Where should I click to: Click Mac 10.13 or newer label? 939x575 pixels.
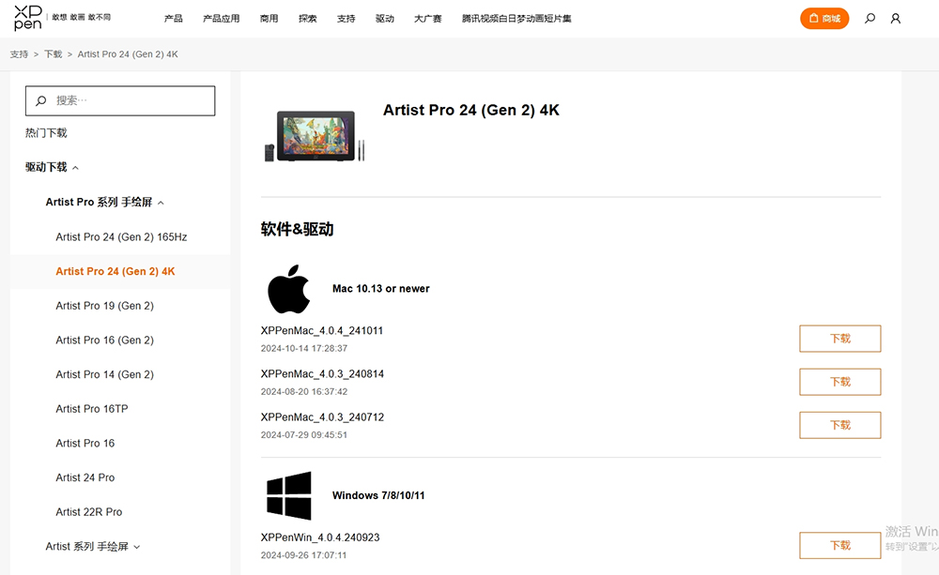pyautogui.click(x=381, y=288)
